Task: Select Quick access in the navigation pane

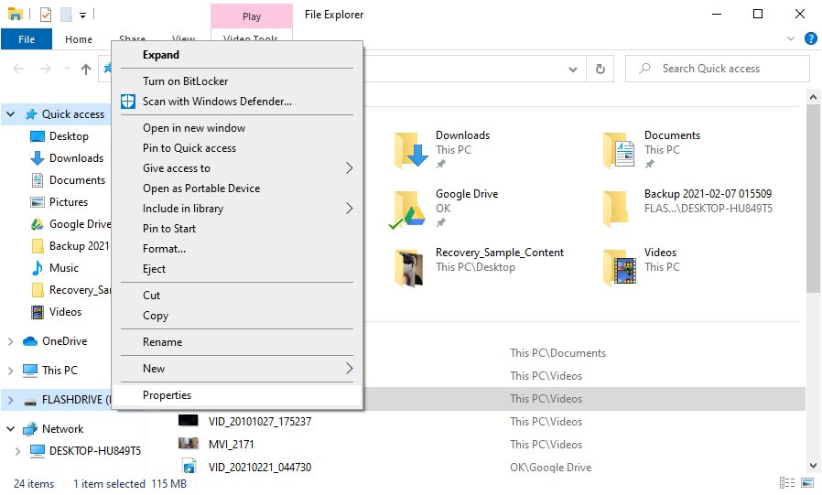Action: pos(73,114)
